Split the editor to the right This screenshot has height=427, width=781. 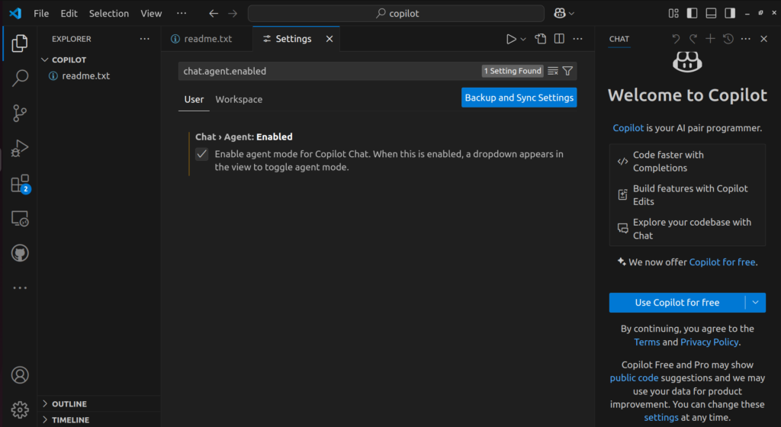(x=559, y=39)
